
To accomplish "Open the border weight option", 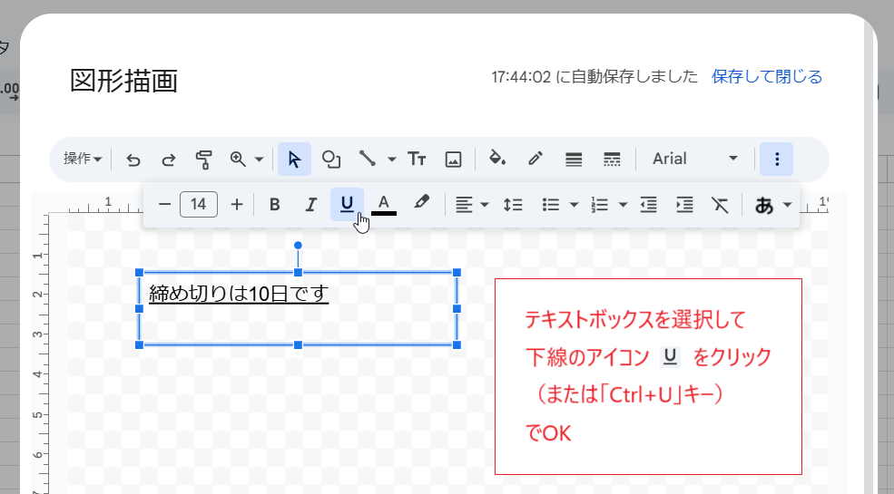I will point(574,160).
